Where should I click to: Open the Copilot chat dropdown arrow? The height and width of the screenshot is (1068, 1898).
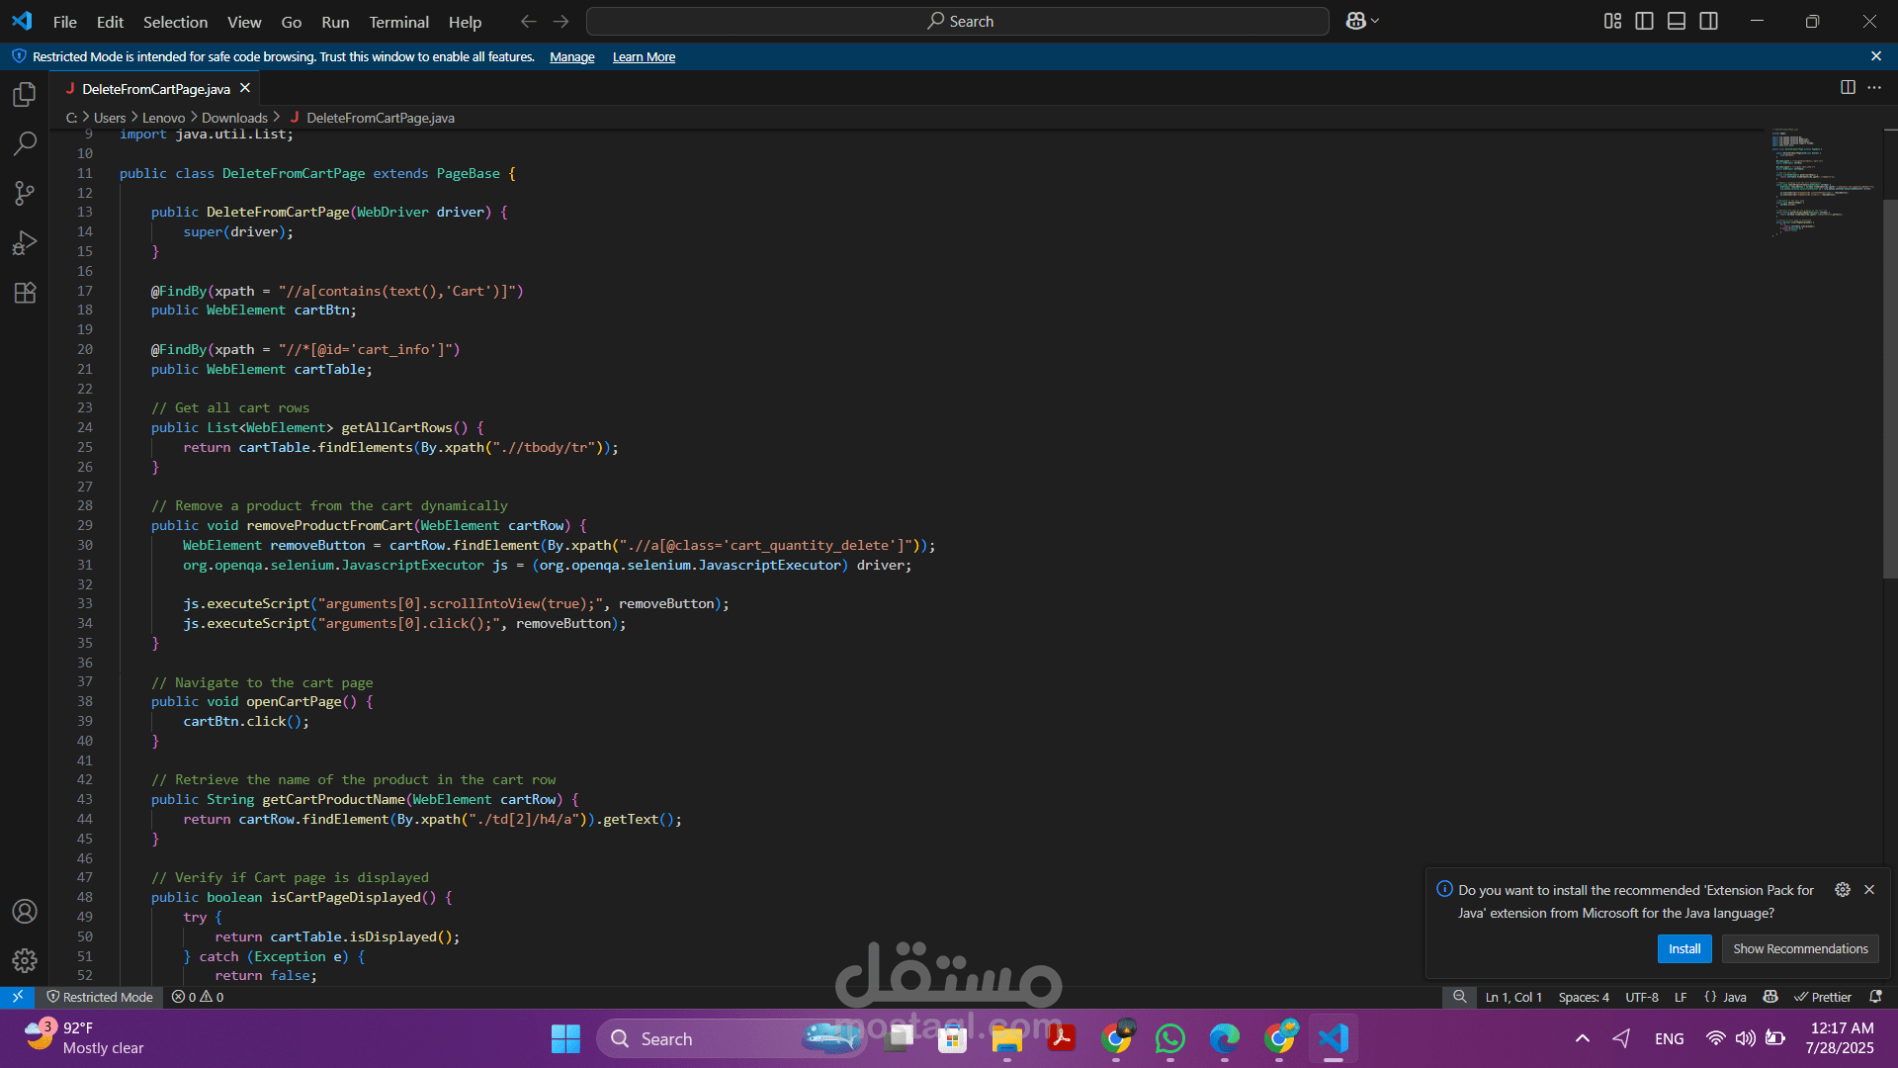[x=1375, y=21]
